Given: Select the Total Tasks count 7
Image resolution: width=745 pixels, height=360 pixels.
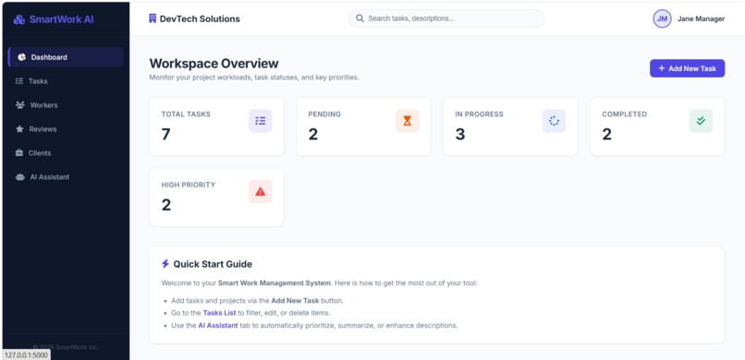Looking at the screenshot, I should click(x=165, y=134).
